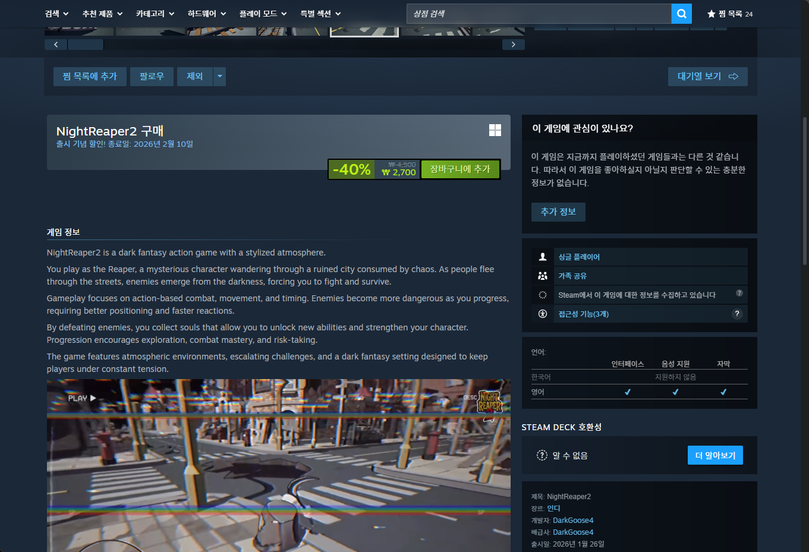Click the dotted circle icon beside the Steam info notice

point(543,295)
